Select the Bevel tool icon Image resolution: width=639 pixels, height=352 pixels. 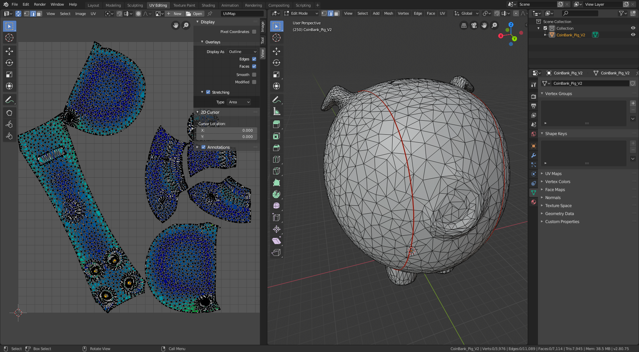click(276, 148)
